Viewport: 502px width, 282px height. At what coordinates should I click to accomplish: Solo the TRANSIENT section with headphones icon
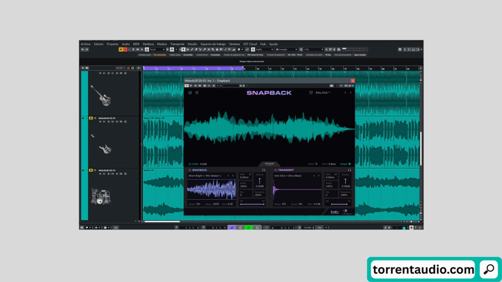click(350, 170)
